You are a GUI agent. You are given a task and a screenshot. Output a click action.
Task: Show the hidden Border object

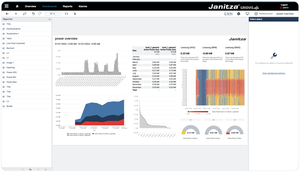[4, 106]
